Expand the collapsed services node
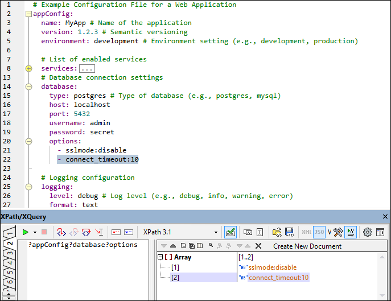This screenshot has width=391, height=301. click(29, 68)
